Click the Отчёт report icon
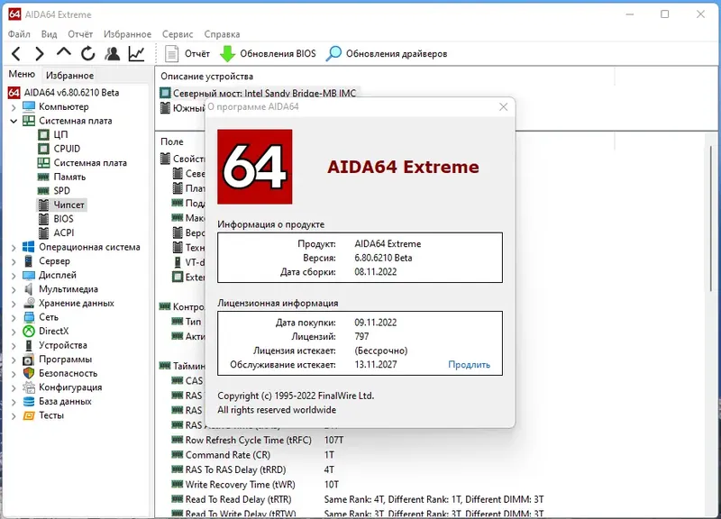Viewport: 721px width, 519px height. coord(171,54)
